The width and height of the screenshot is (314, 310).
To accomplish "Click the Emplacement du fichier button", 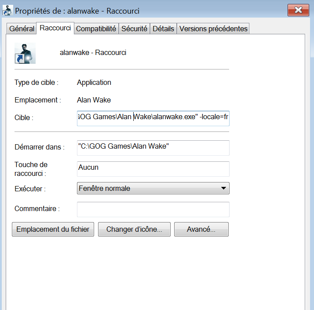I will pos(53,229).
